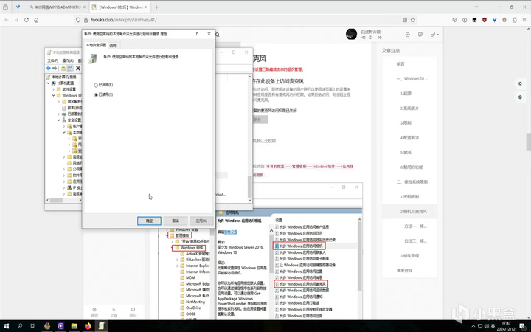Select the 已禁用 radio button

96,95
